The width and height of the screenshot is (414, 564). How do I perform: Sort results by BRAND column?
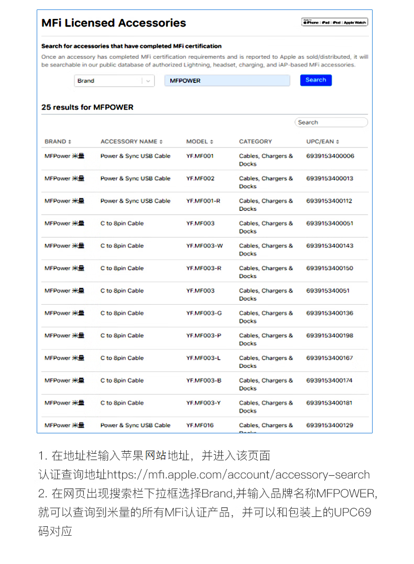pos(58,142)
